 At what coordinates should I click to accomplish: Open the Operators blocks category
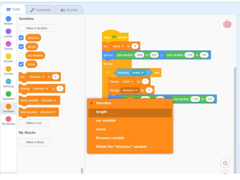coord(8,96)
